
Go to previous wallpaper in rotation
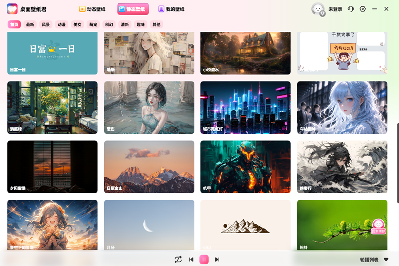191,259
